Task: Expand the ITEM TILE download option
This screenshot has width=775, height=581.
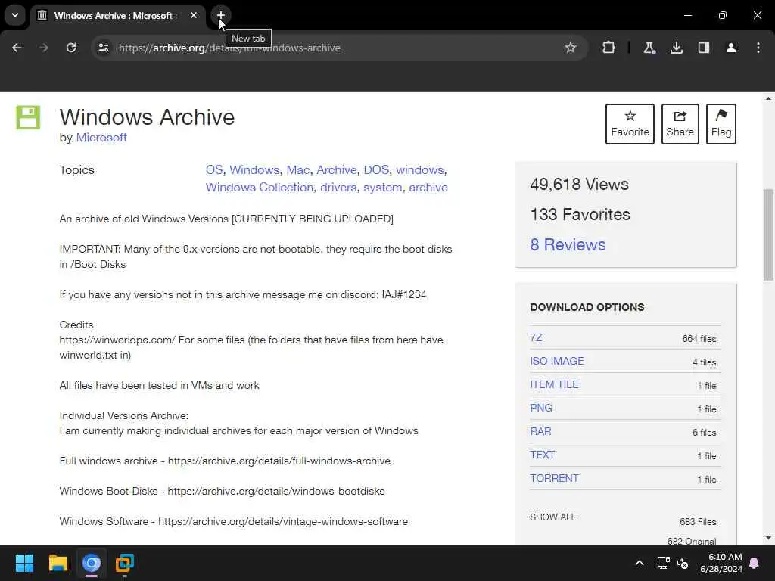Action: [x=554, y=384]
